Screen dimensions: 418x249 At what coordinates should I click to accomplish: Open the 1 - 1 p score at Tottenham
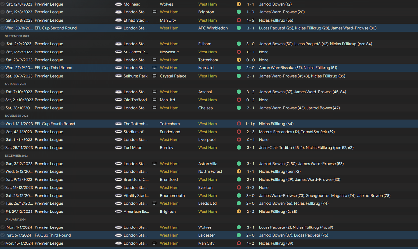pyautogui.click(x=250, y=124)
